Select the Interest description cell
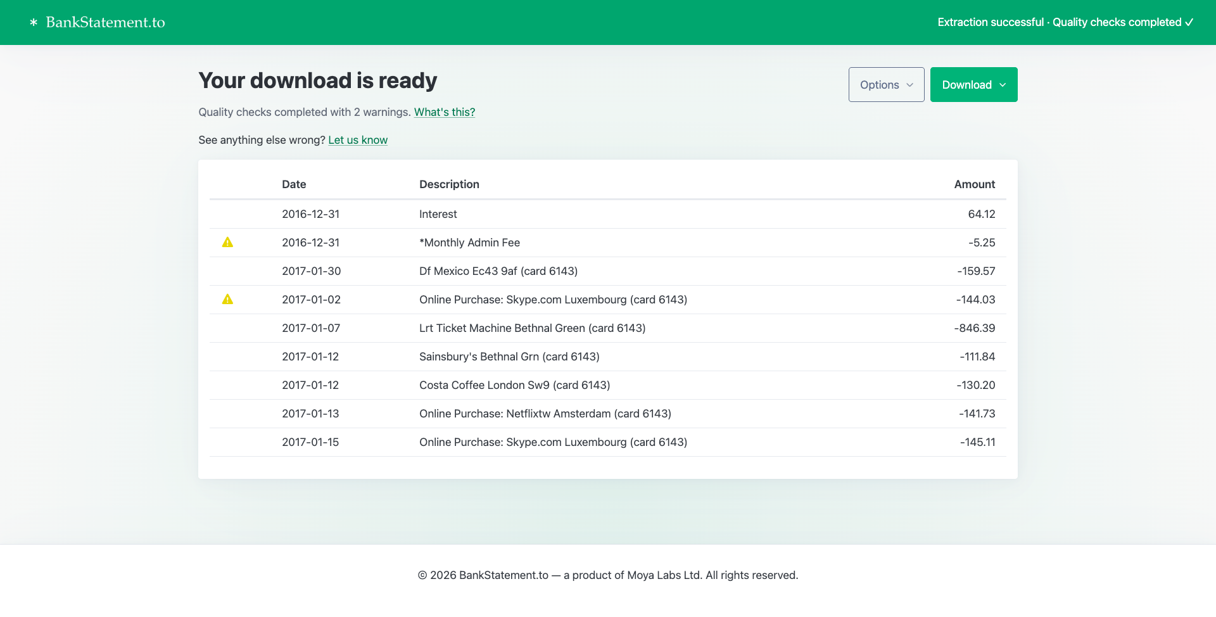 438,214
